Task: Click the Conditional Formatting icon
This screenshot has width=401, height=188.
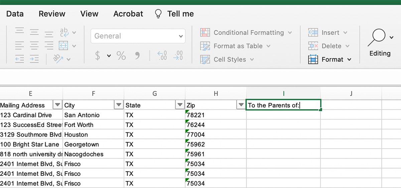Action: tap(205, 32)
